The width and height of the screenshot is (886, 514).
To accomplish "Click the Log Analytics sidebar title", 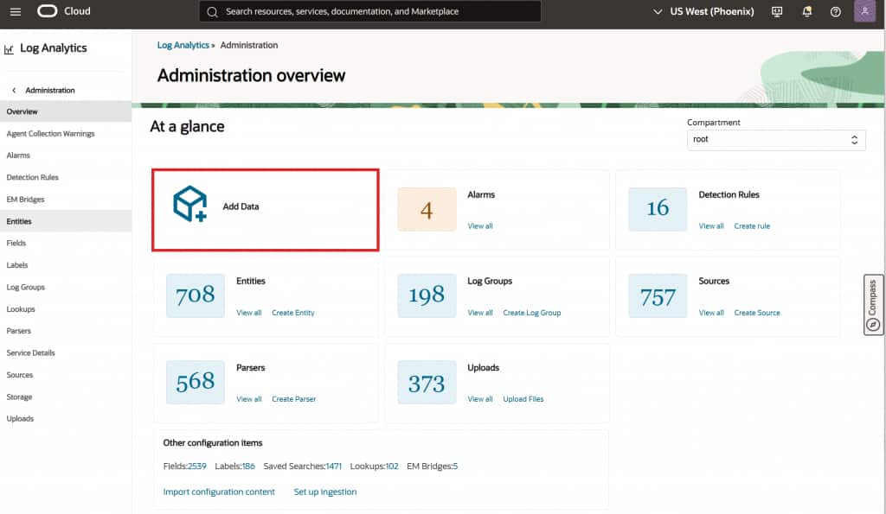I will pyautogui.click(x=53, y=48).
